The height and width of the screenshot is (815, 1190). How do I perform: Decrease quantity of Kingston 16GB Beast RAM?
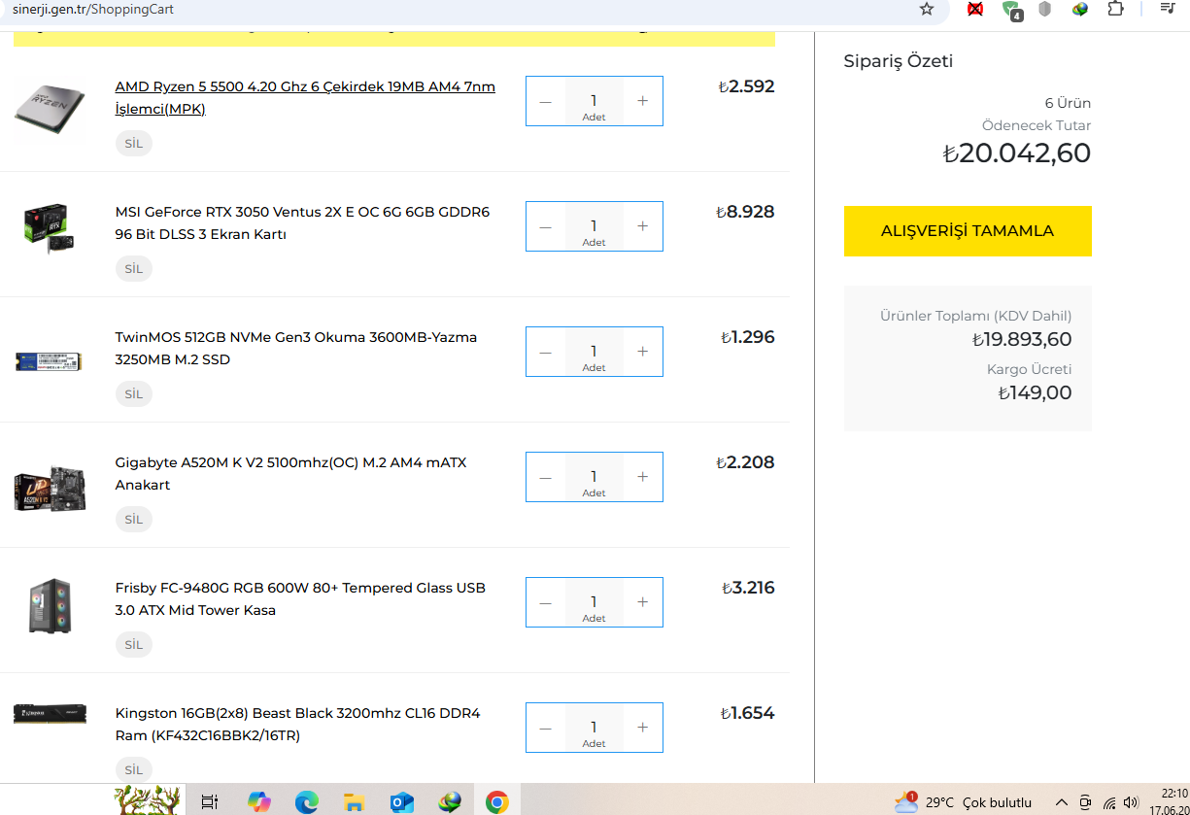tap(545, 728)
